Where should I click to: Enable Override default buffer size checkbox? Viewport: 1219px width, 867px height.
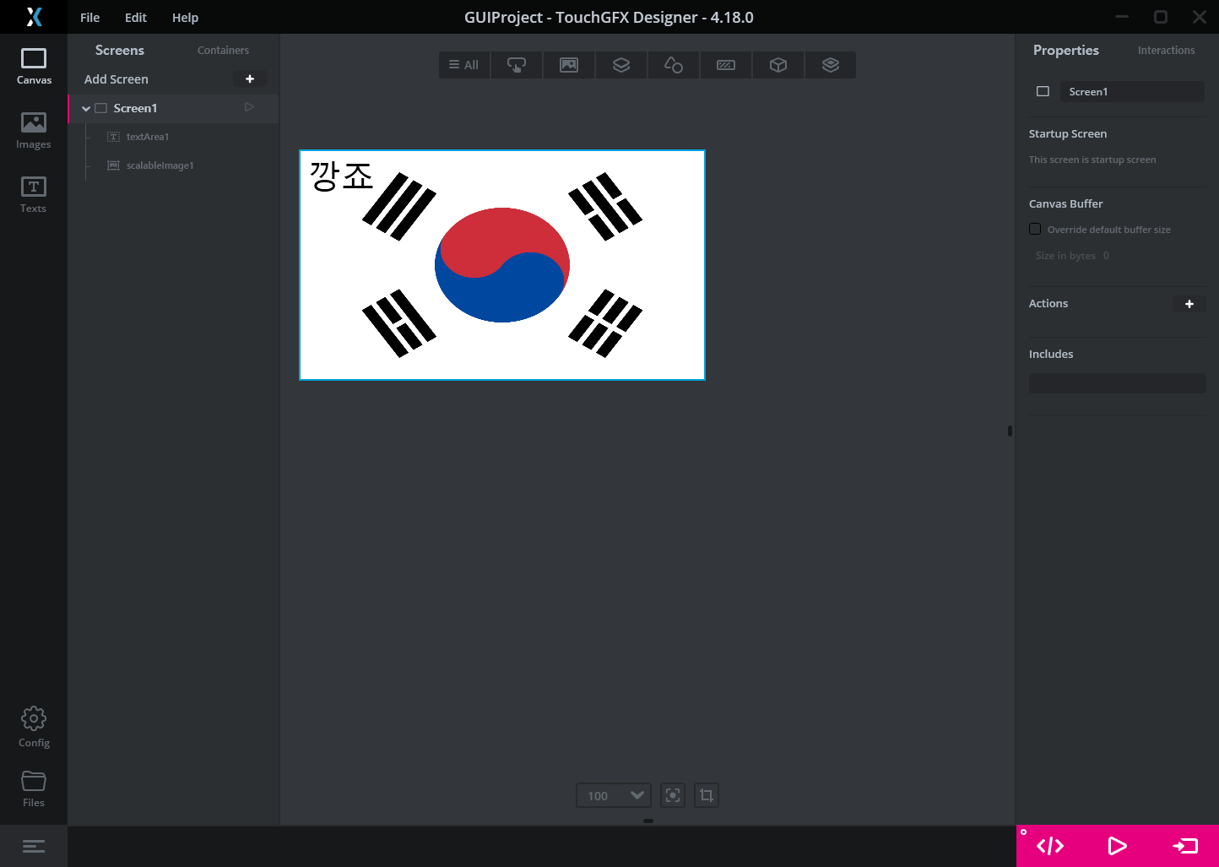pos(1035,229)
